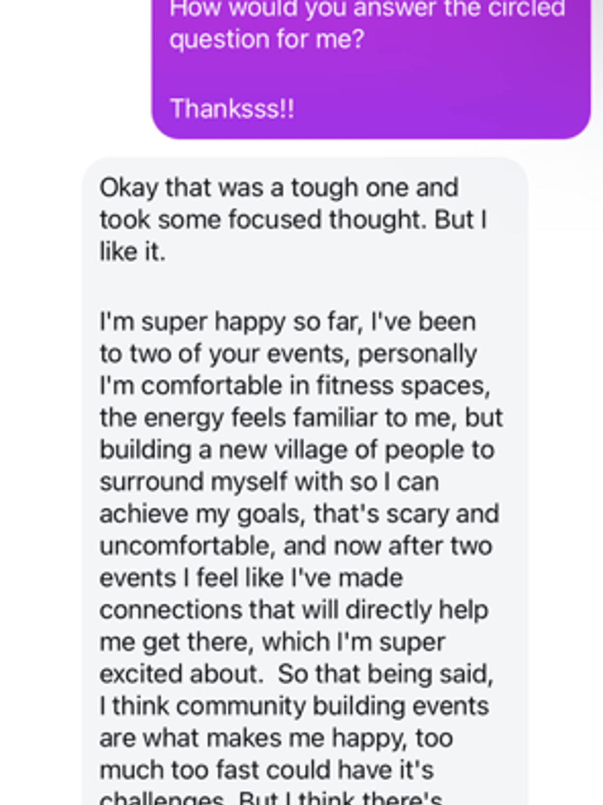Select the line starting with "uncomfortable"
This screenshot has width=603, height=805.
pos(296,546)
